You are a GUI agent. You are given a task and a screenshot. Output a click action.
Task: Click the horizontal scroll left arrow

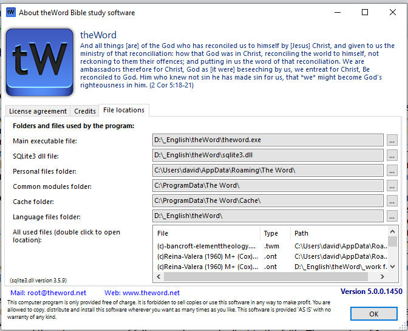[158, 276]
